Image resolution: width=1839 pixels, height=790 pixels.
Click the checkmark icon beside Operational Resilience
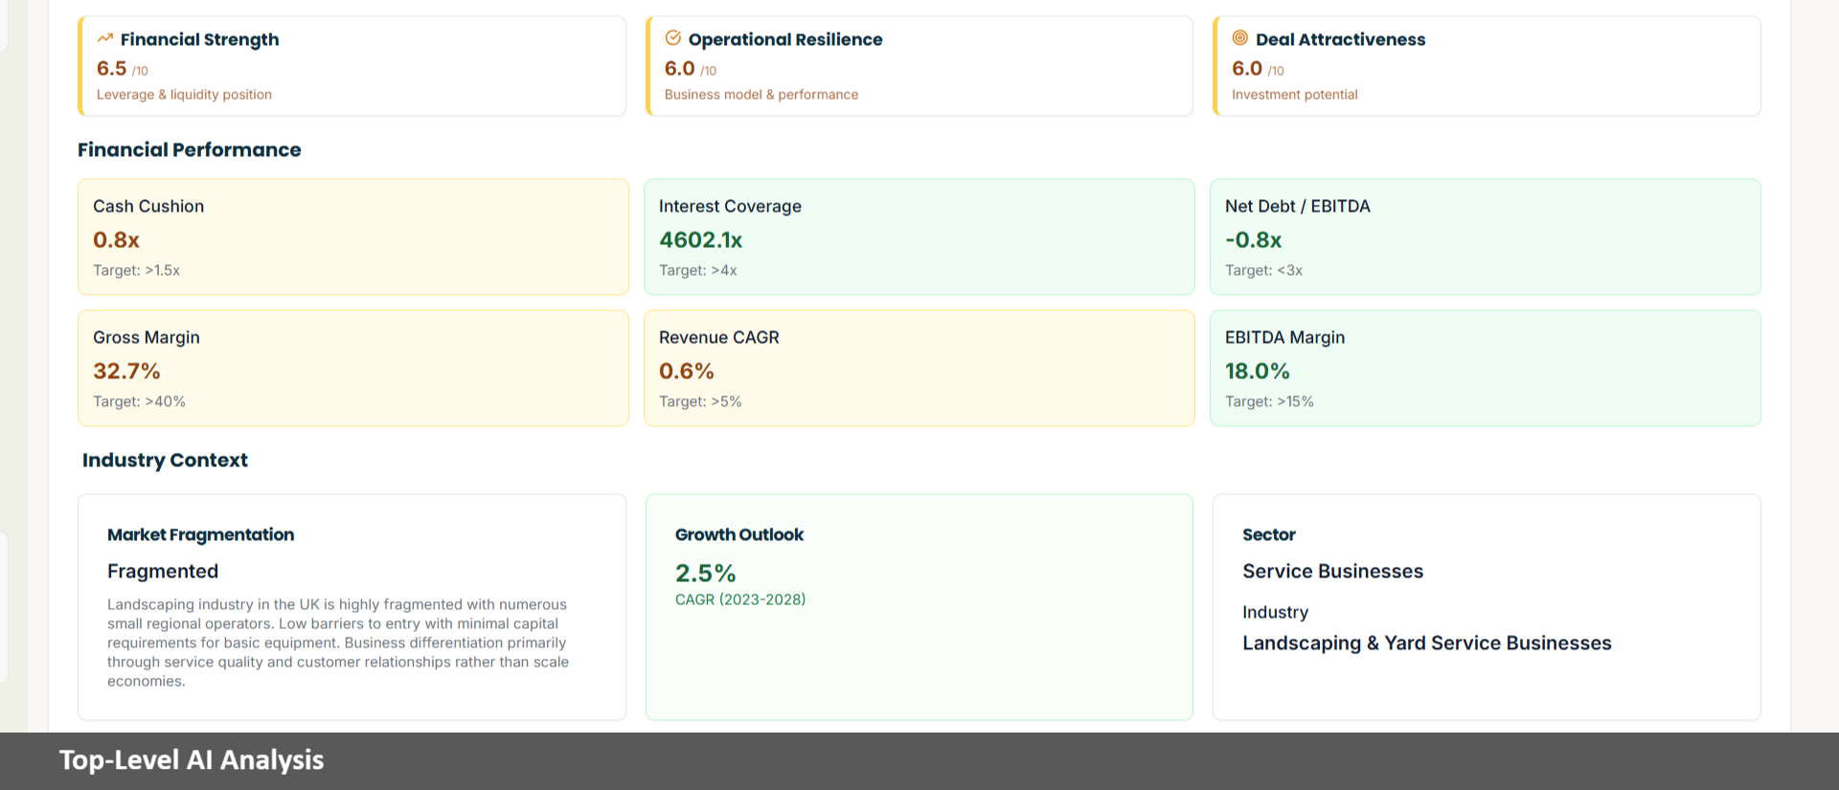[673, 38]
